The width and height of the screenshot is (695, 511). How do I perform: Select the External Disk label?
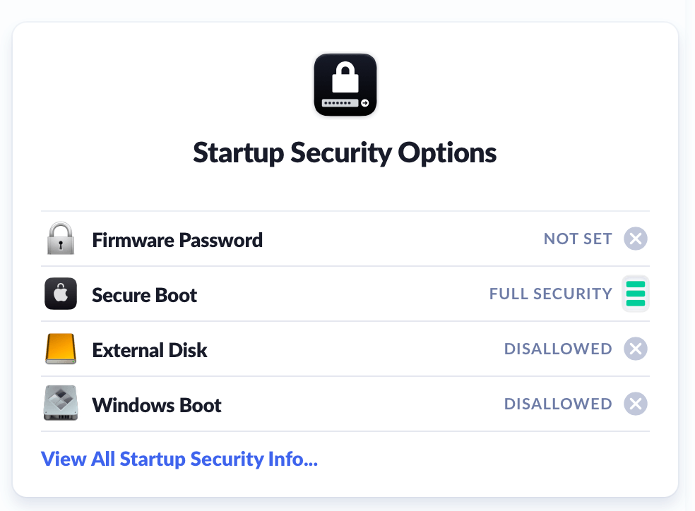click(x=150, y=350)
